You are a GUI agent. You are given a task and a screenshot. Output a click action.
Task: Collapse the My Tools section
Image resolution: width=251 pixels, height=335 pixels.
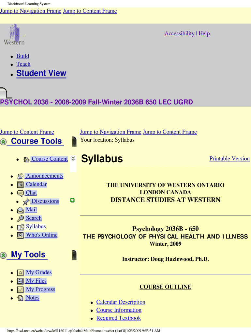coord(4,255)
